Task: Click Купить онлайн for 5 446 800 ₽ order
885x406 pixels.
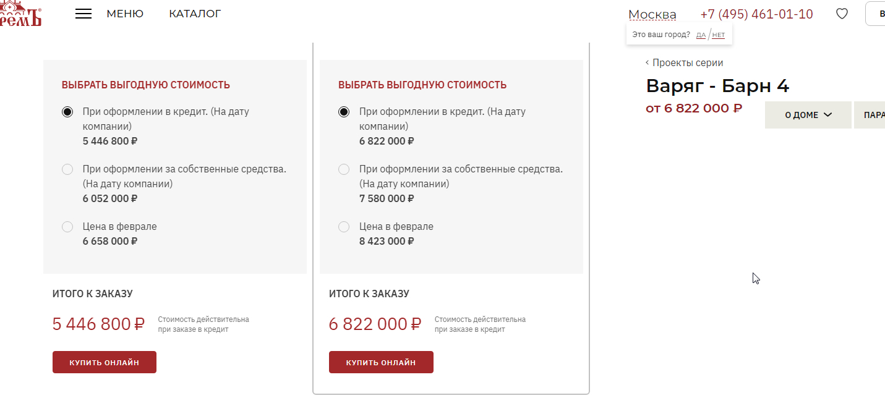Action: pos(105,362)
